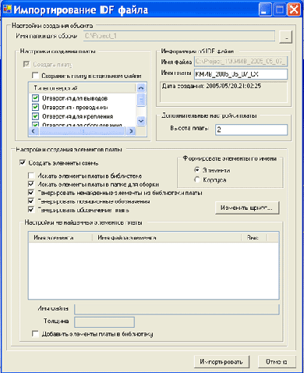Open font settings with 'Изменить шрифт...' button
304x373 pixels.
(247, 208)
